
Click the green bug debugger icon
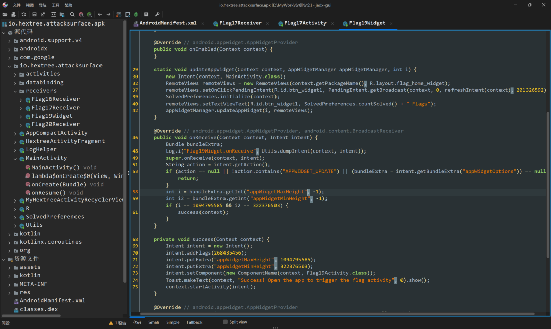point(135,15)
